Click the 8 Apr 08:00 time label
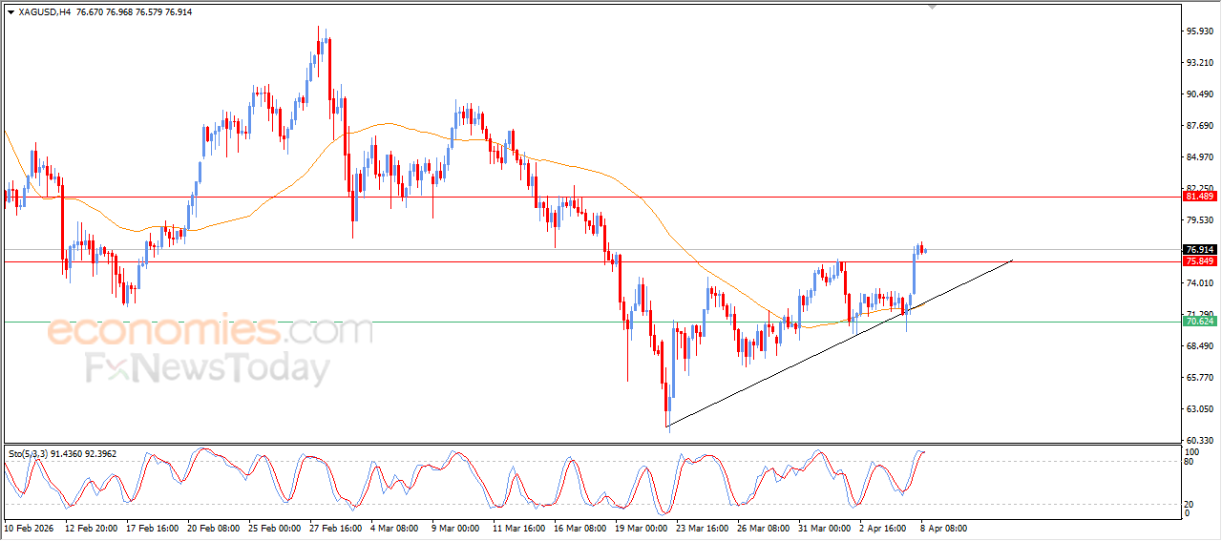 click(x=943, y=527)
